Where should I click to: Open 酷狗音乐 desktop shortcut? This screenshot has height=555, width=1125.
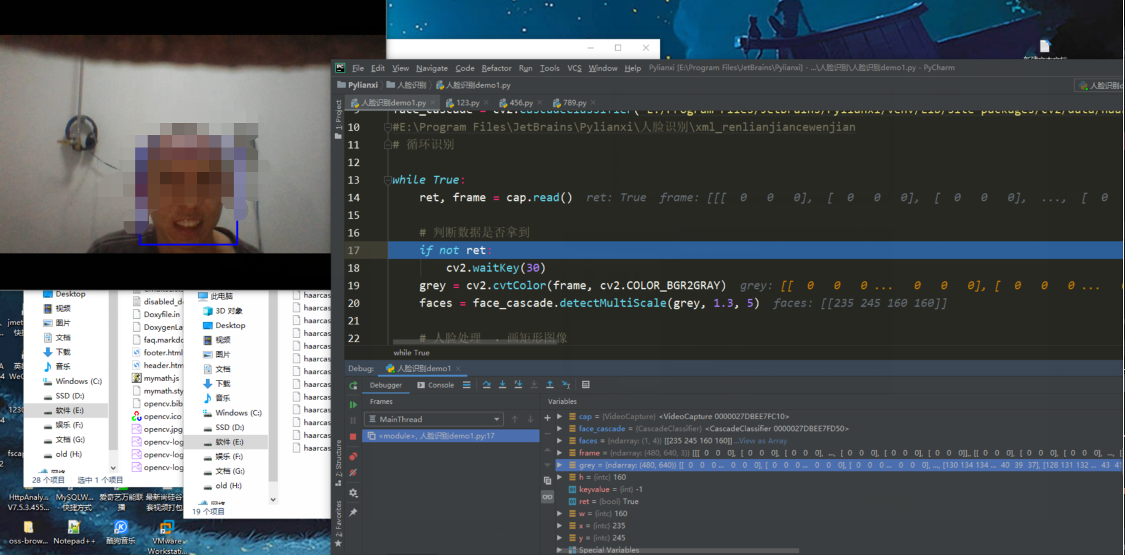tap(121, 533)
